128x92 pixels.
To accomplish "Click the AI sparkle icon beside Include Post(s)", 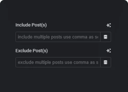I will [x=109, y=25].
